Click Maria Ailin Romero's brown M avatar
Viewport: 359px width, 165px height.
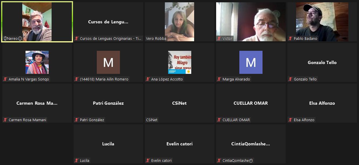pos(108,62)
